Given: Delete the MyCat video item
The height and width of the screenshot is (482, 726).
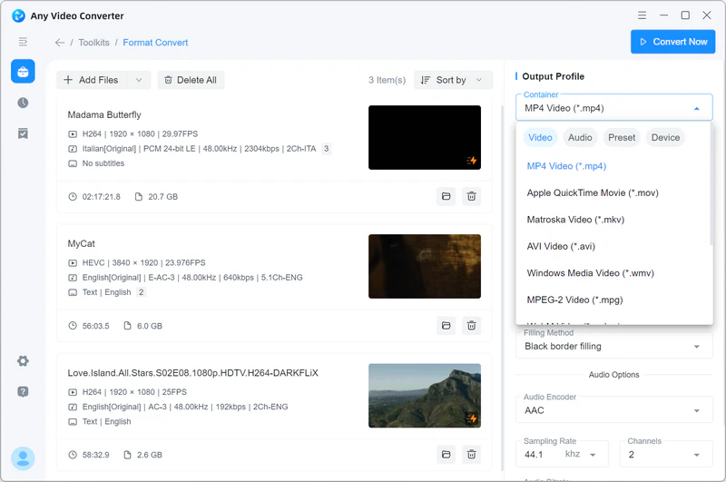Looking at the screenshot, I should (471, 325).
